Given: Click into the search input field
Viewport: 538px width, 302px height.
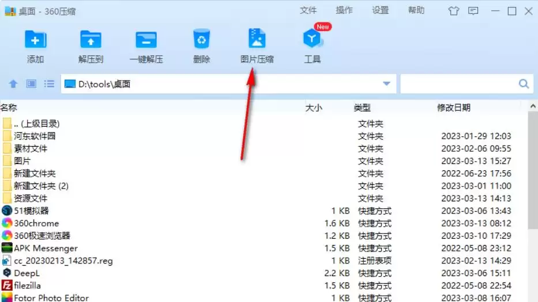Looking at the screenshot, I should coord(459,84).
